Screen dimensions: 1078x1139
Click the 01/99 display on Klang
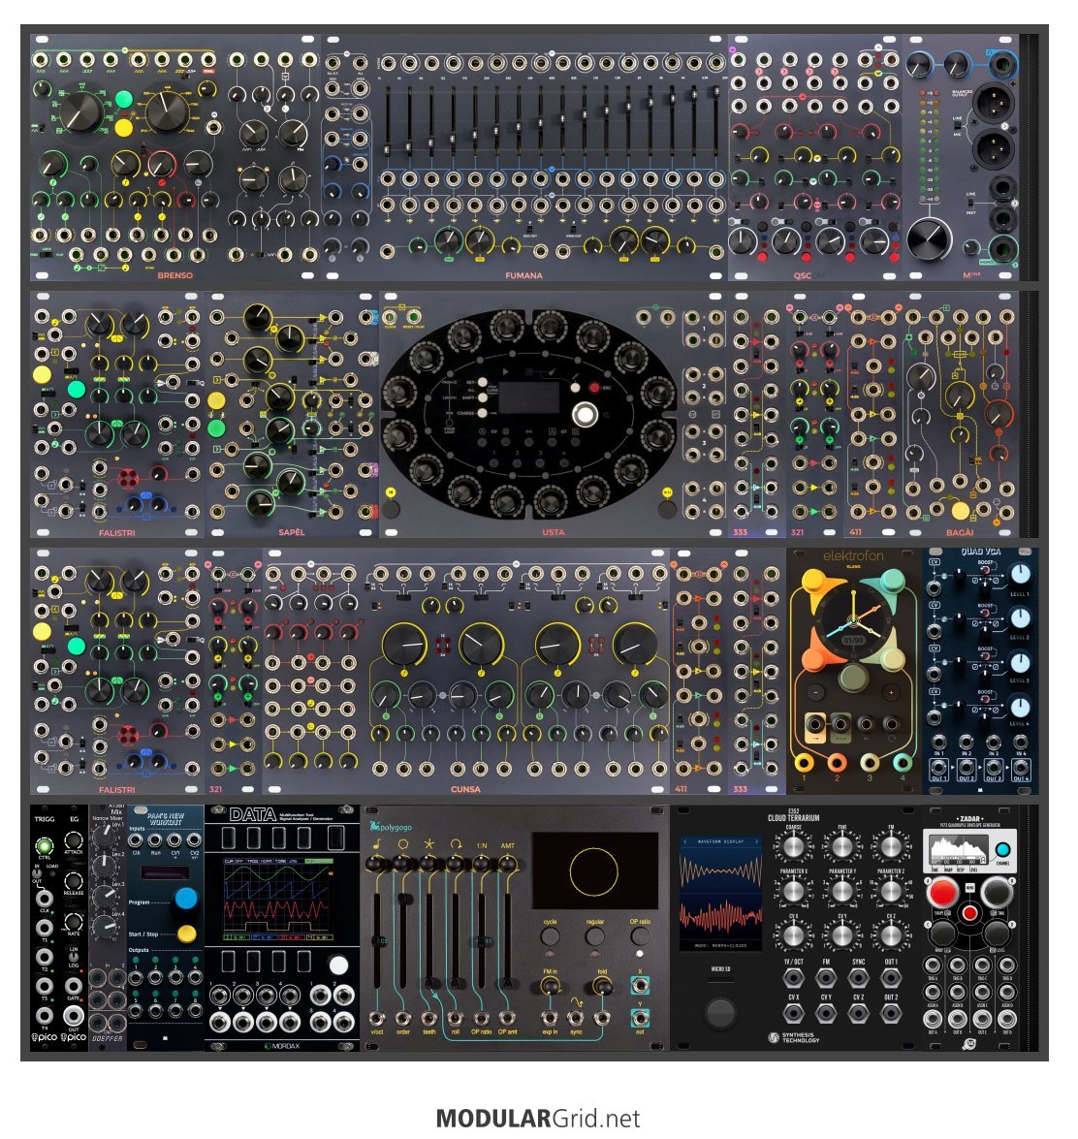(852, 640)
